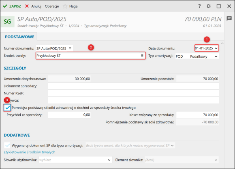Toggle Wygeneruj dokument SP checkbox
Viewport: 235px width, 169px height.
pyautogui.click(x=7, y=145)
